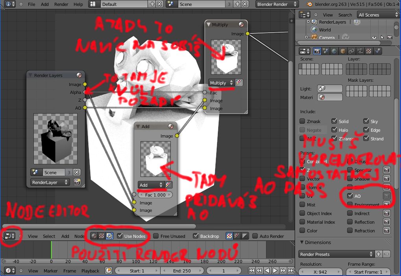Switch node tree to texture nodes
Viewport: 401px width, 276px height.
(102, 236)
